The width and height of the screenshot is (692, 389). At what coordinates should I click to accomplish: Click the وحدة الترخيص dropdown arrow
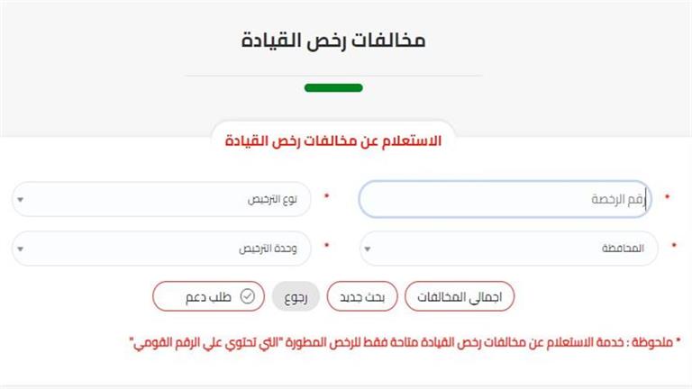point(21,249)
